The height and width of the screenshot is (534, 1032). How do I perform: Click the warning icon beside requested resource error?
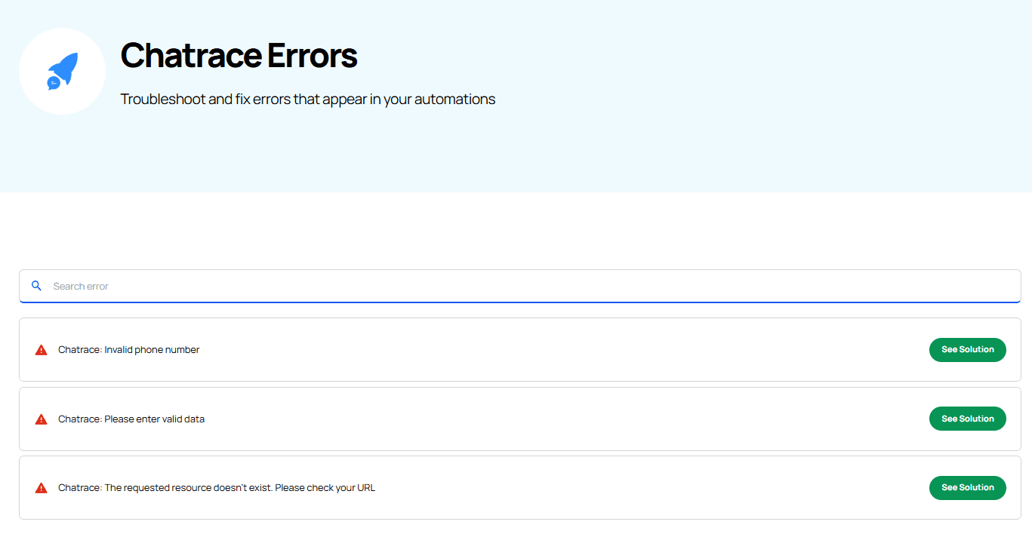click(42, 488)
